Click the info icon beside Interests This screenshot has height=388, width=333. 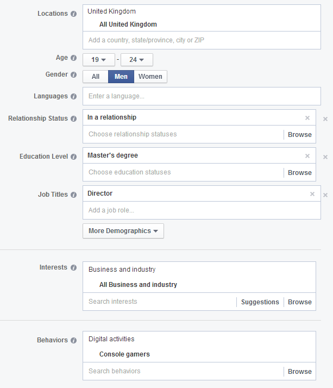(x=74, y=267)
